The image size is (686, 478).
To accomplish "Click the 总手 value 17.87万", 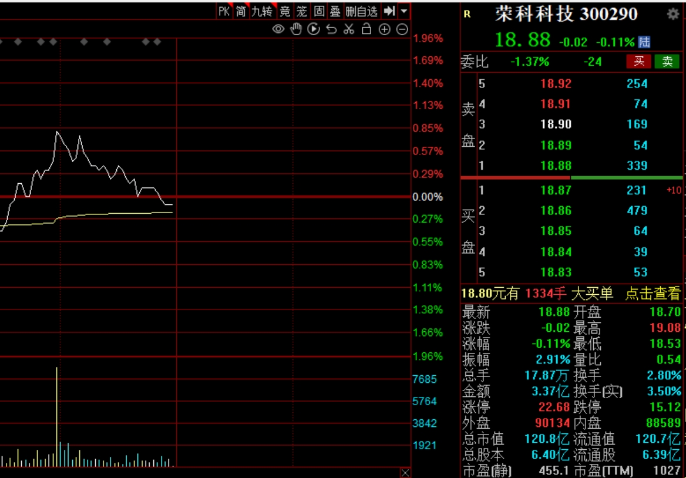I will point(547,375).
